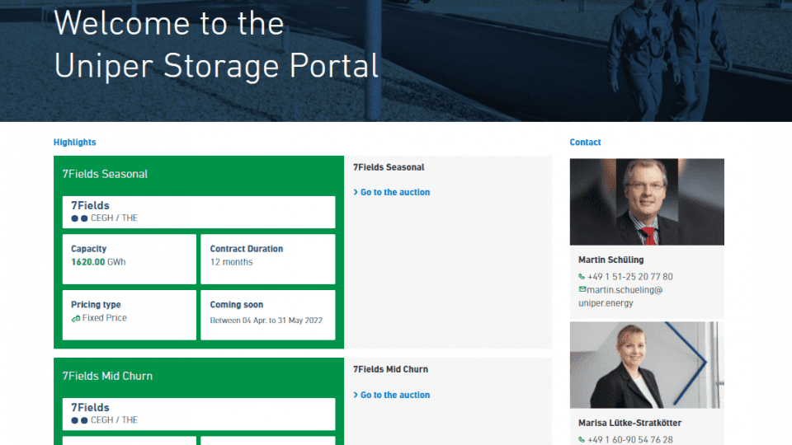Click the 7Fields CEGH / THE tile in Mid Churn
The image size is (792, 445).
click(x=199, y=415)
